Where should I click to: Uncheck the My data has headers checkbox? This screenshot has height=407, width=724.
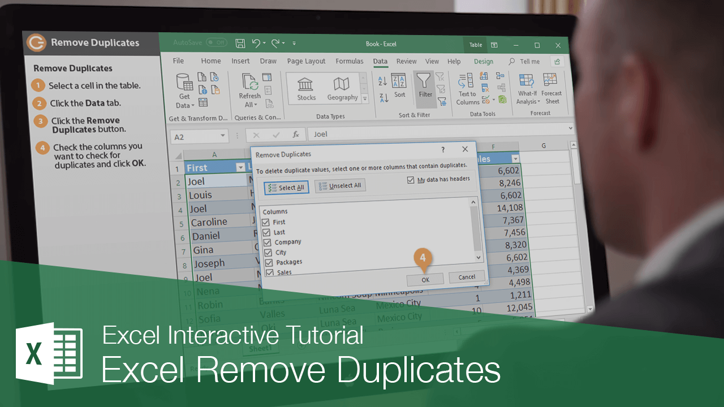click(410, 179)
